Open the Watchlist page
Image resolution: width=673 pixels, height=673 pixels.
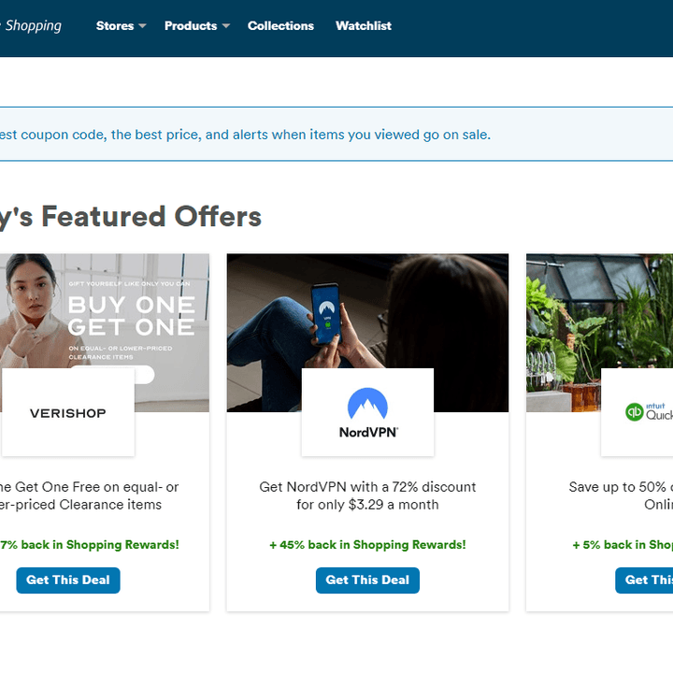pyautogui.click(x=364, y=26)
